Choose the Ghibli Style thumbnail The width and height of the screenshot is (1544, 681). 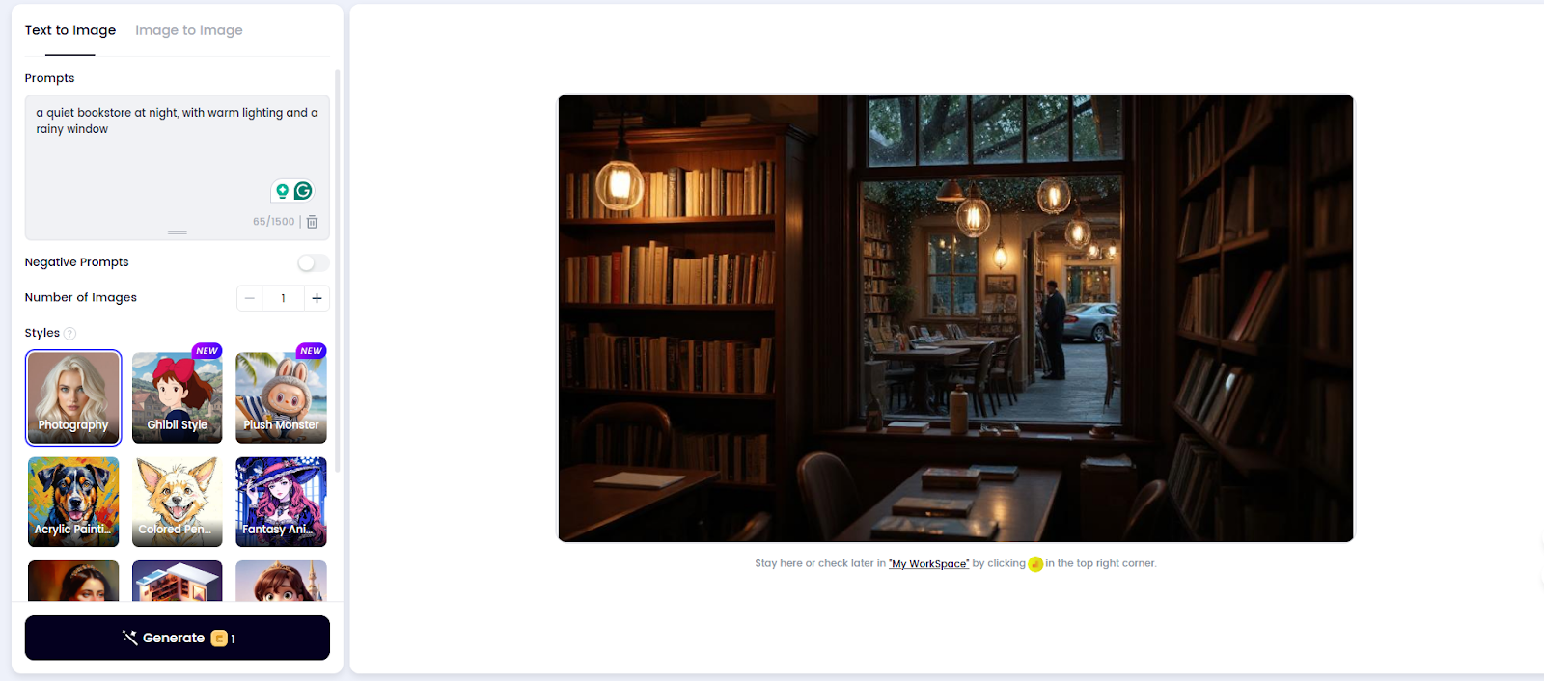click(x=178, y=397)
